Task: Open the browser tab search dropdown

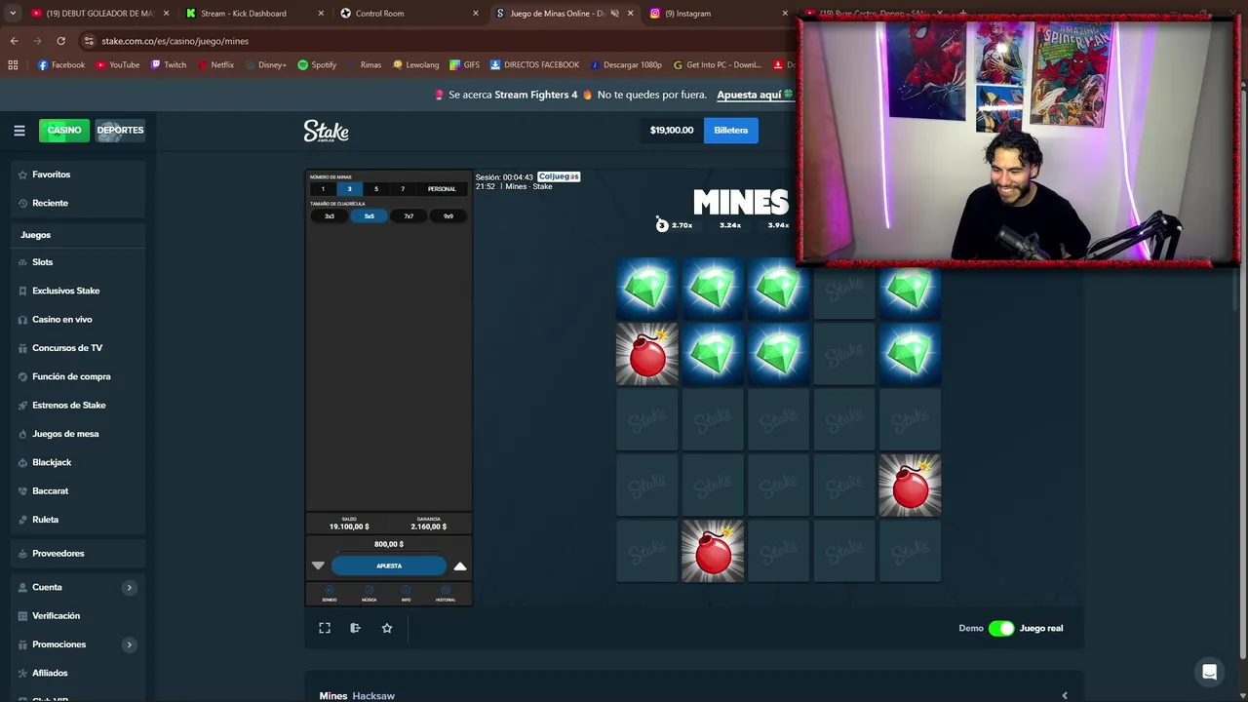Action: pos(13,14)
